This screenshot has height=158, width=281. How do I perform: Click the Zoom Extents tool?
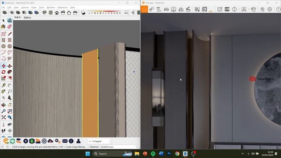tap(4, 117)
